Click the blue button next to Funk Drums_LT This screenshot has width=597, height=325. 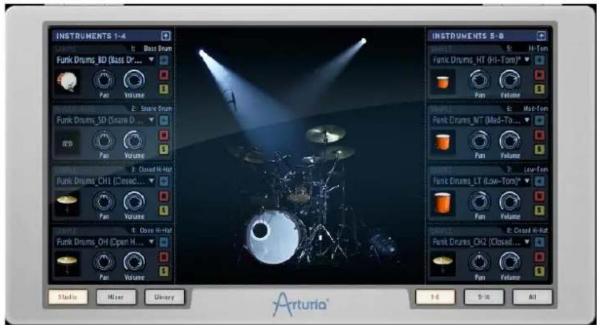(x=539, y=181)
